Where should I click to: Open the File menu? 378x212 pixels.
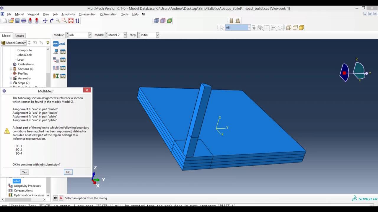pyautogui.click(x=9, y=14)
